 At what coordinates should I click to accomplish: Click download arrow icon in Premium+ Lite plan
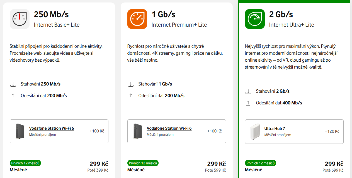pos(130,84)
